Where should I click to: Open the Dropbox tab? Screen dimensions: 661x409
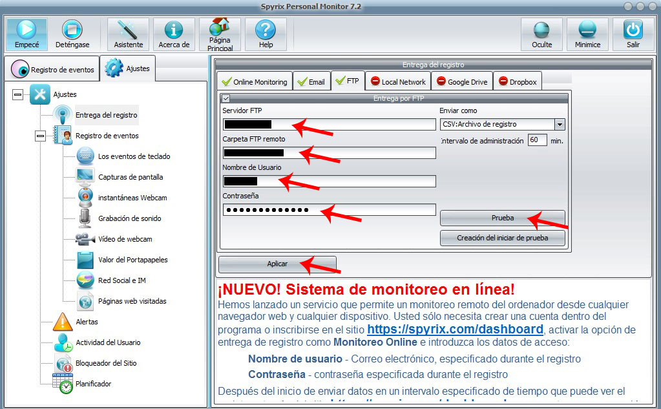(518, 81)
